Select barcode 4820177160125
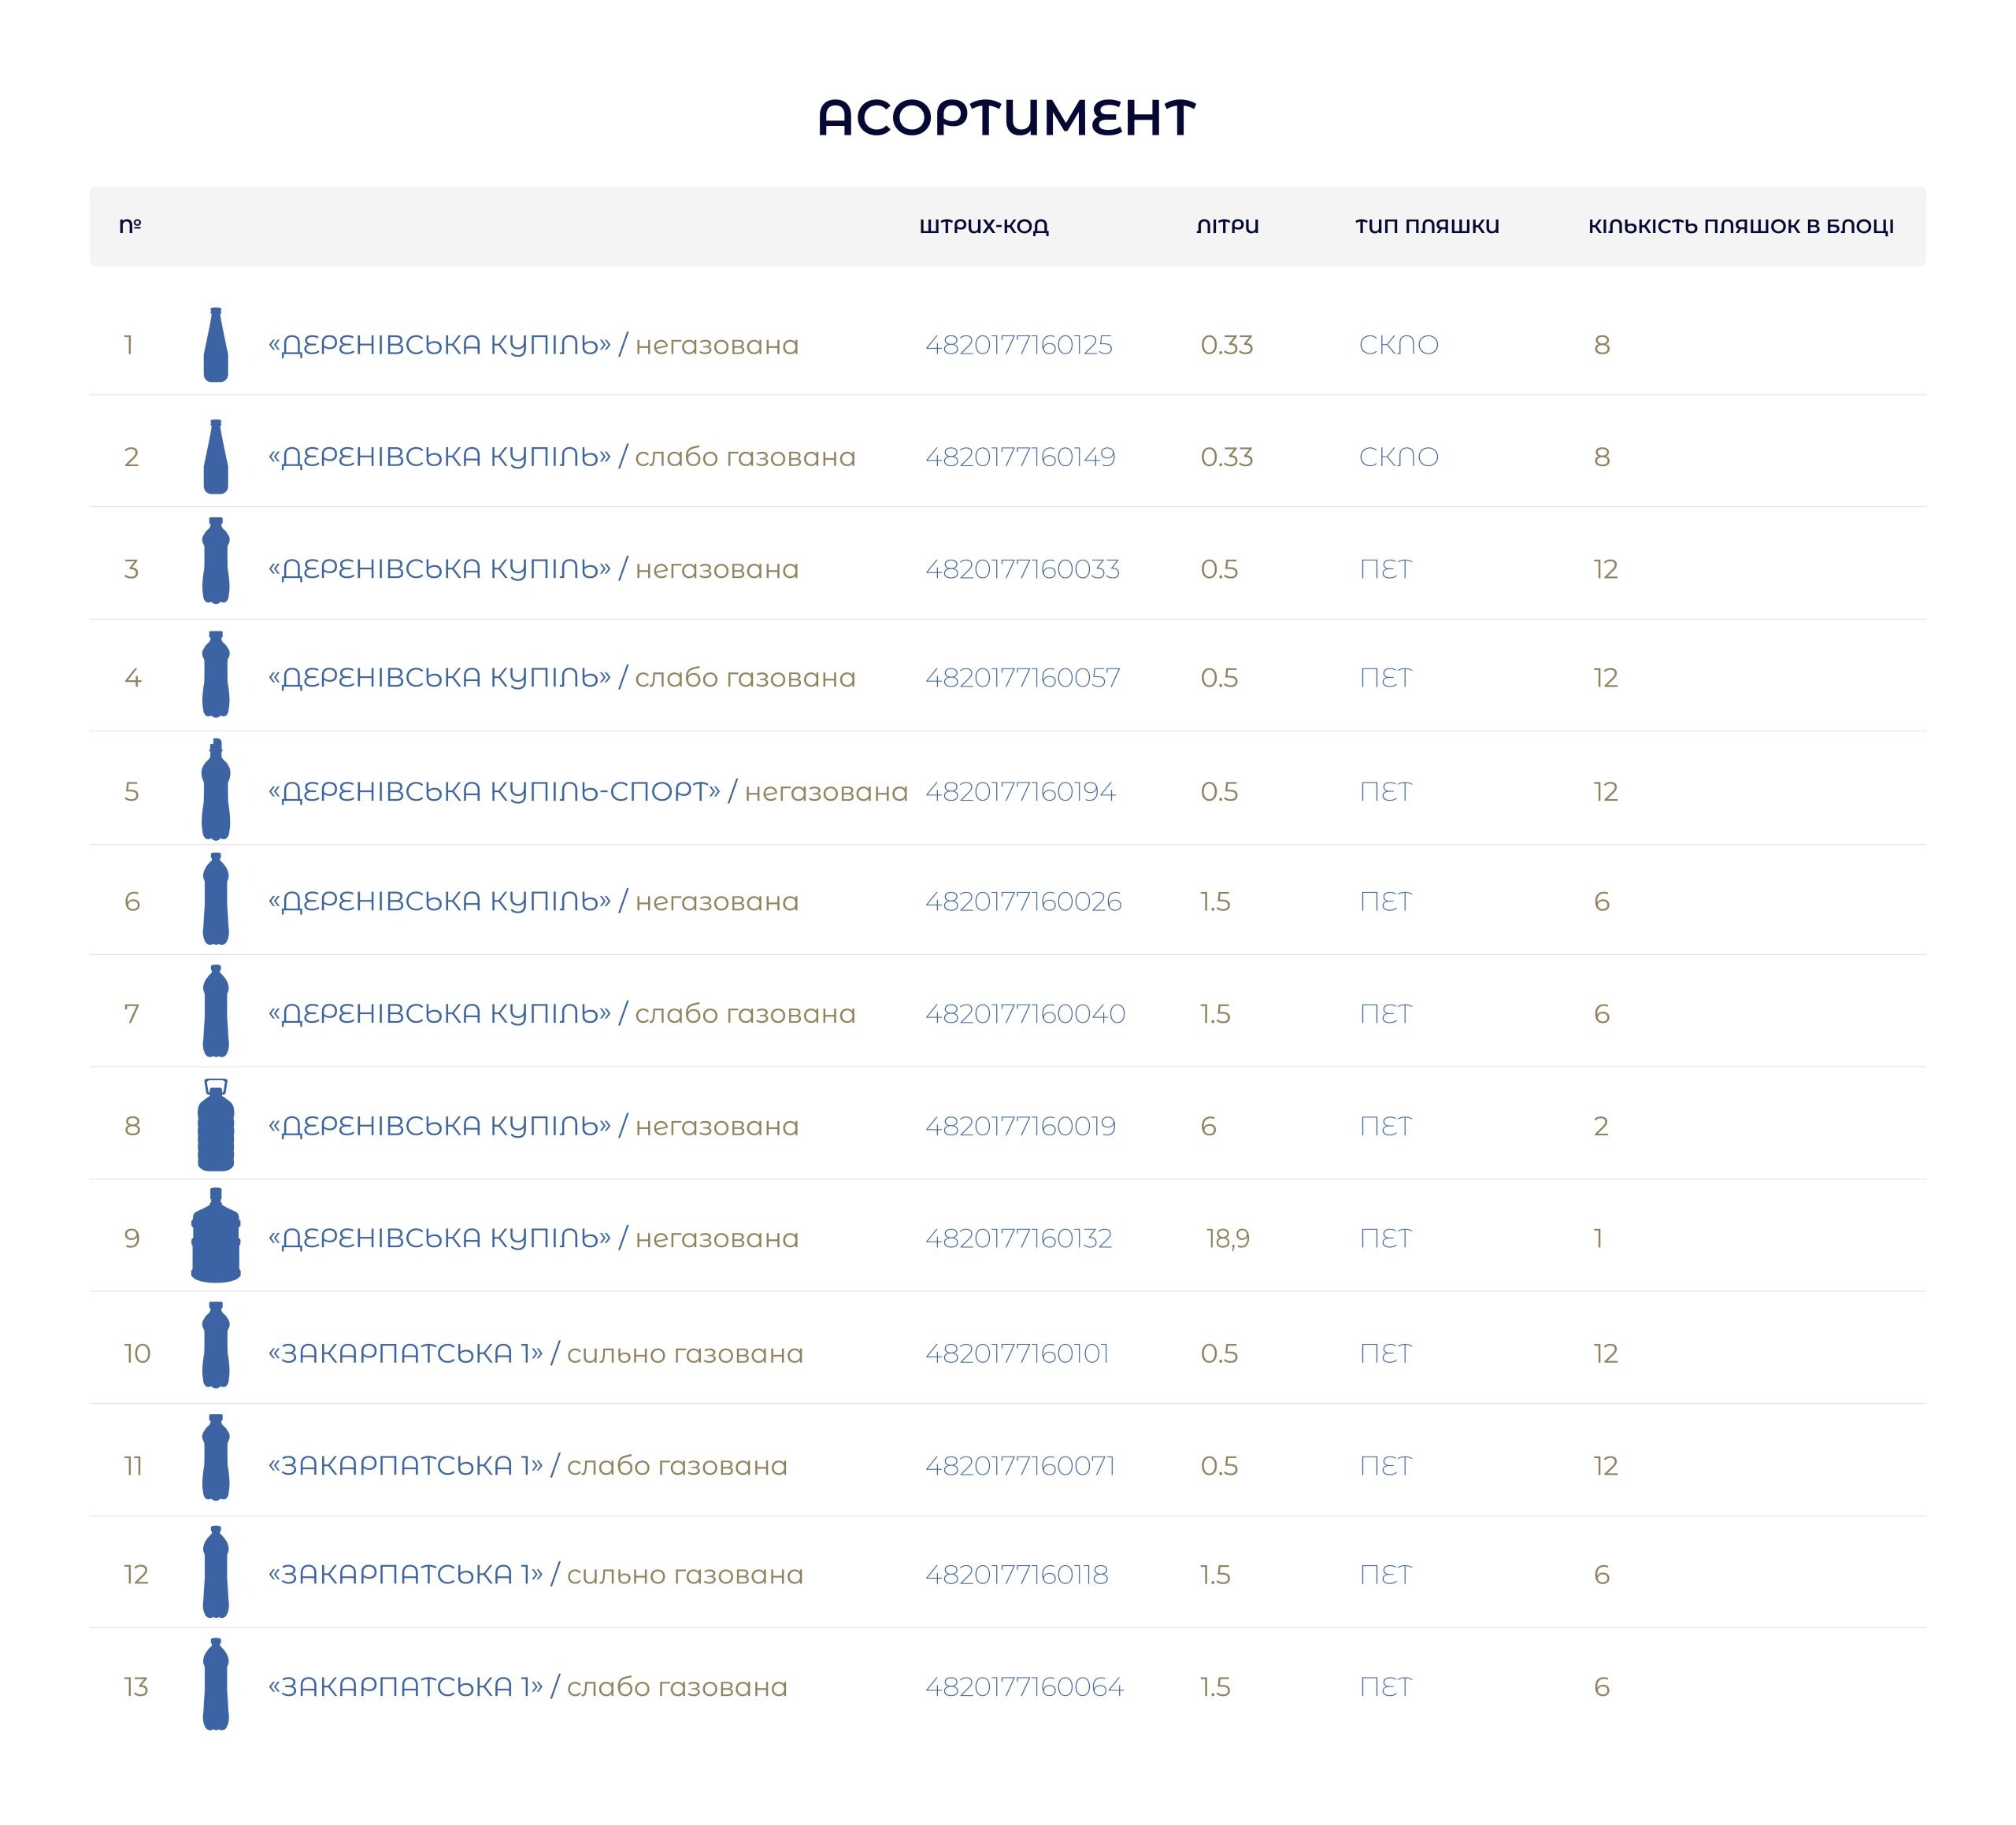 coord(1019,345)
